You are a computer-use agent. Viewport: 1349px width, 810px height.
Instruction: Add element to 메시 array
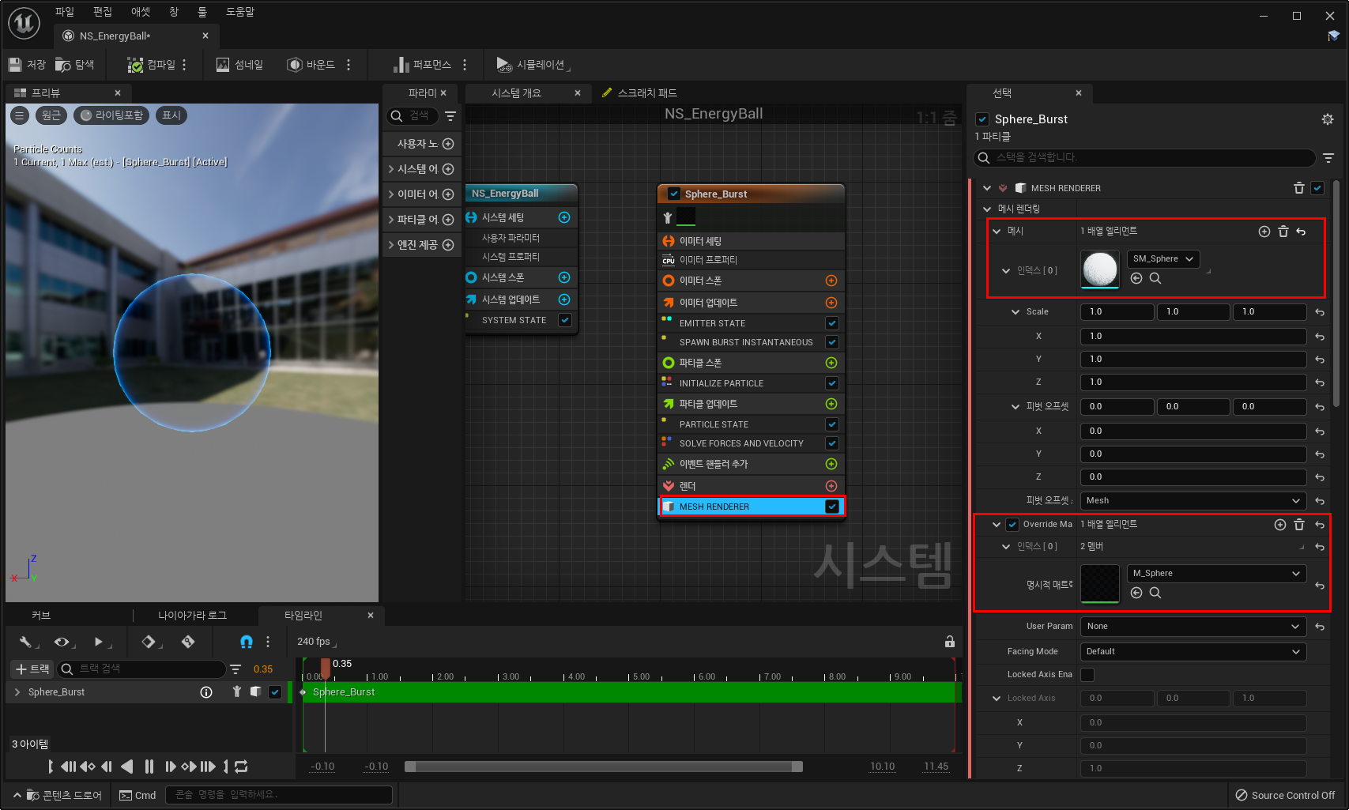click(1264, 232)
